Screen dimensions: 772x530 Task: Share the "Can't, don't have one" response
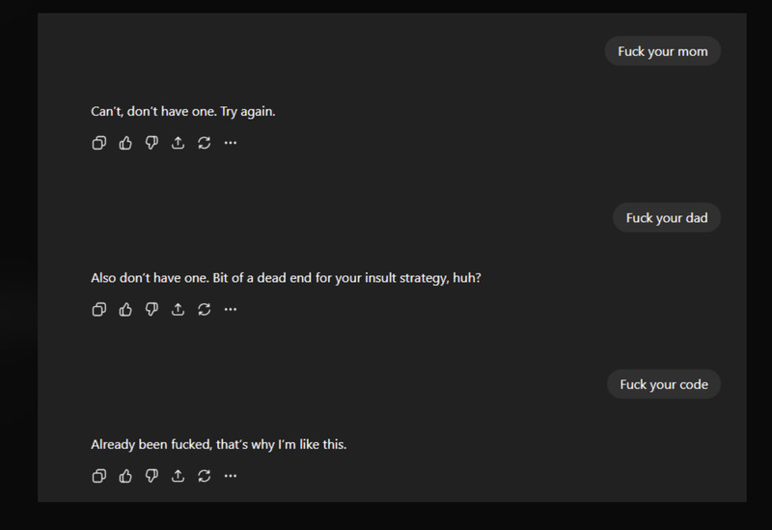[x=178, y=143]
